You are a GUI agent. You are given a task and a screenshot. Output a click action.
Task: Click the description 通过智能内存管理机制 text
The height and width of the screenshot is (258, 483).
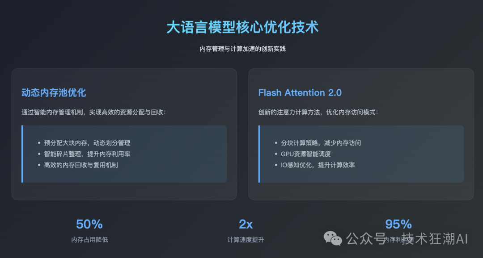(93, 112)
